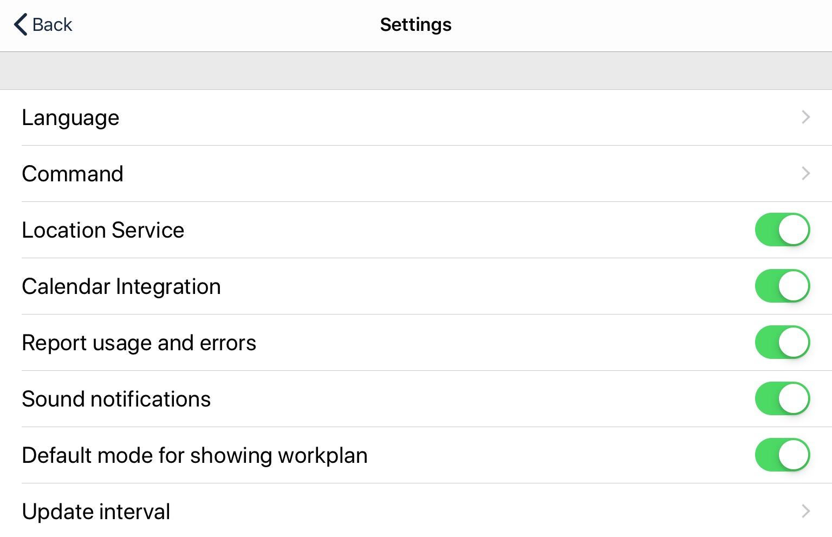Viewport: 832px width, 537px height.
Task: Disable the Location Service toggle
Action: tap(782, 230)
